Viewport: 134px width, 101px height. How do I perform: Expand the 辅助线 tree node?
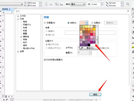pos(21,37)
